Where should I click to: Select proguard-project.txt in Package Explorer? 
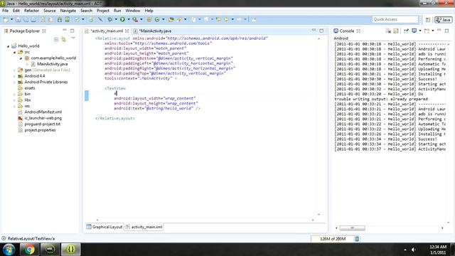click(43, 124)
